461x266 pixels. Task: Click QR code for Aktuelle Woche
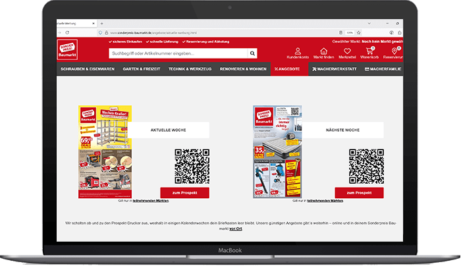pos(192,167)
